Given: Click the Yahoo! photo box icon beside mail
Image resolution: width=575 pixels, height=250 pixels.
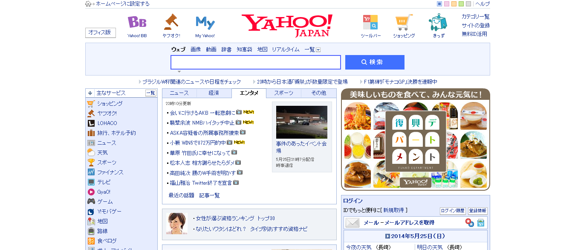Looking at the screenshot, I should [x=481, y=223].
